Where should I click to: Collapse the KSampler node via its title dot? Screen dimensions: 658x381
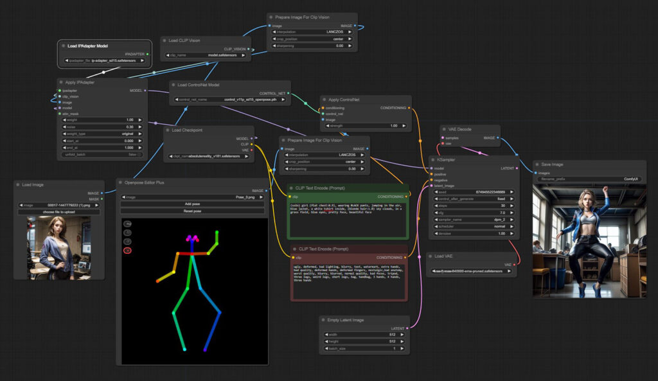tap(432, 160)
